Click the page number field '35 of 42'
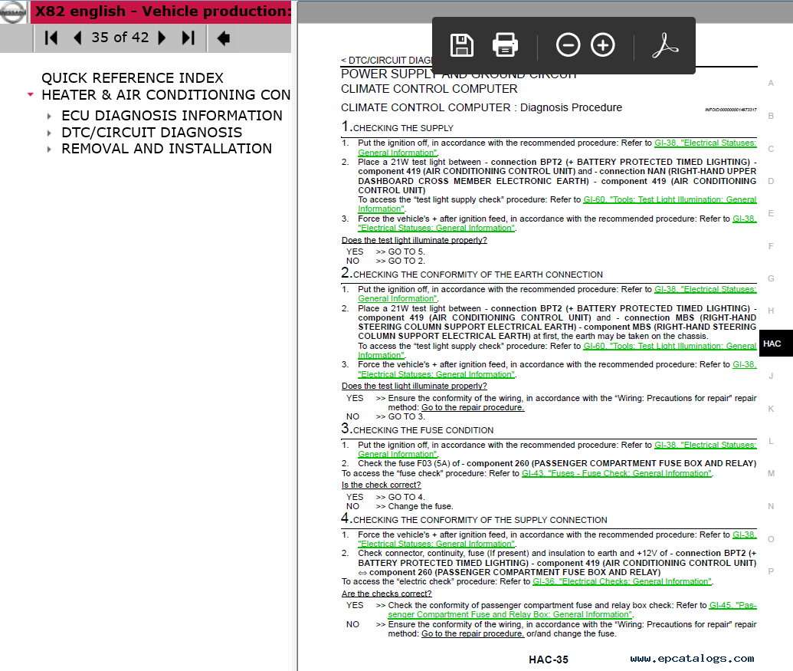Viewport: 793px width, 671px height. point(120,38)
